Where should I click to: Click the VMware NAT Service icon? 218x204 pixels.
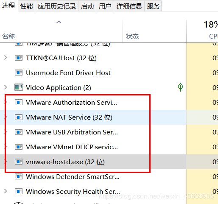tap(19, 117)
